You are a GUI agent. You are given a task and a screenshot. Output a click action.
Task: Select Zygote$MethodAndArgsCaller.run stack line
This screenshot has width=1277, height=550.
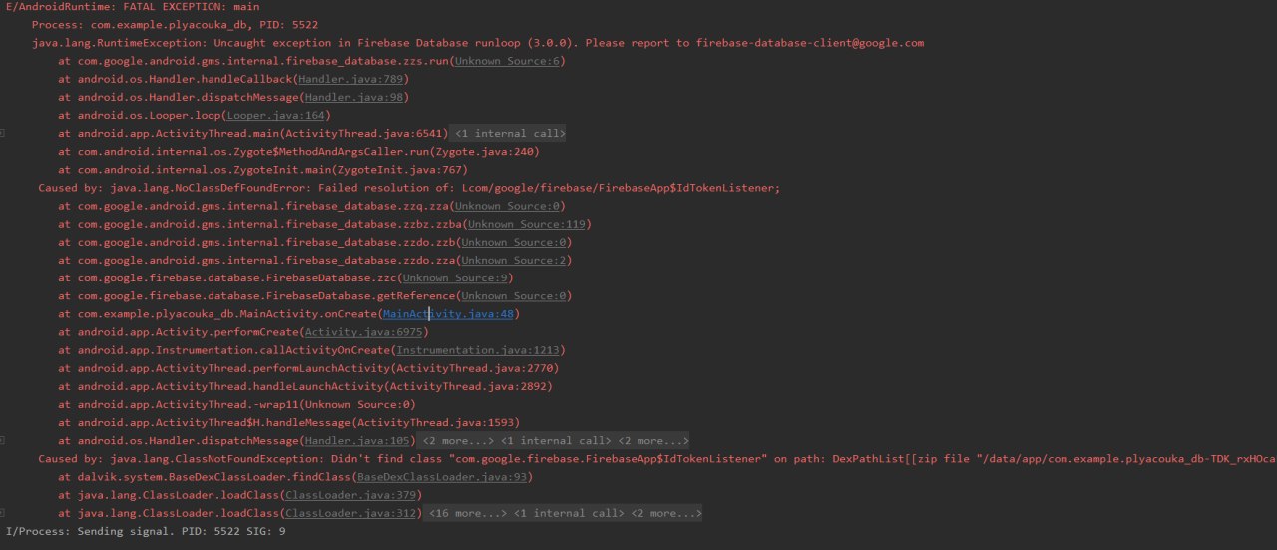point(298,152)
